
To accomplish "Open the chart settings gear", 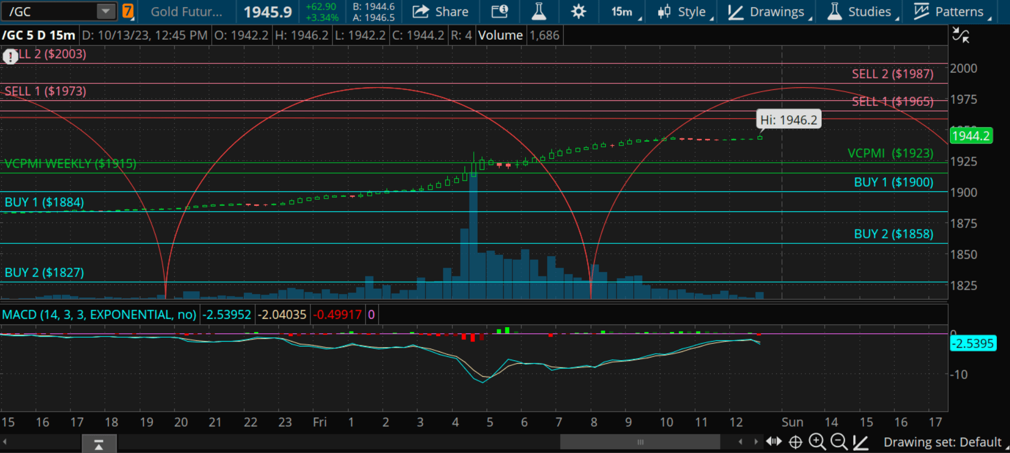I will (x=578, y=12).
